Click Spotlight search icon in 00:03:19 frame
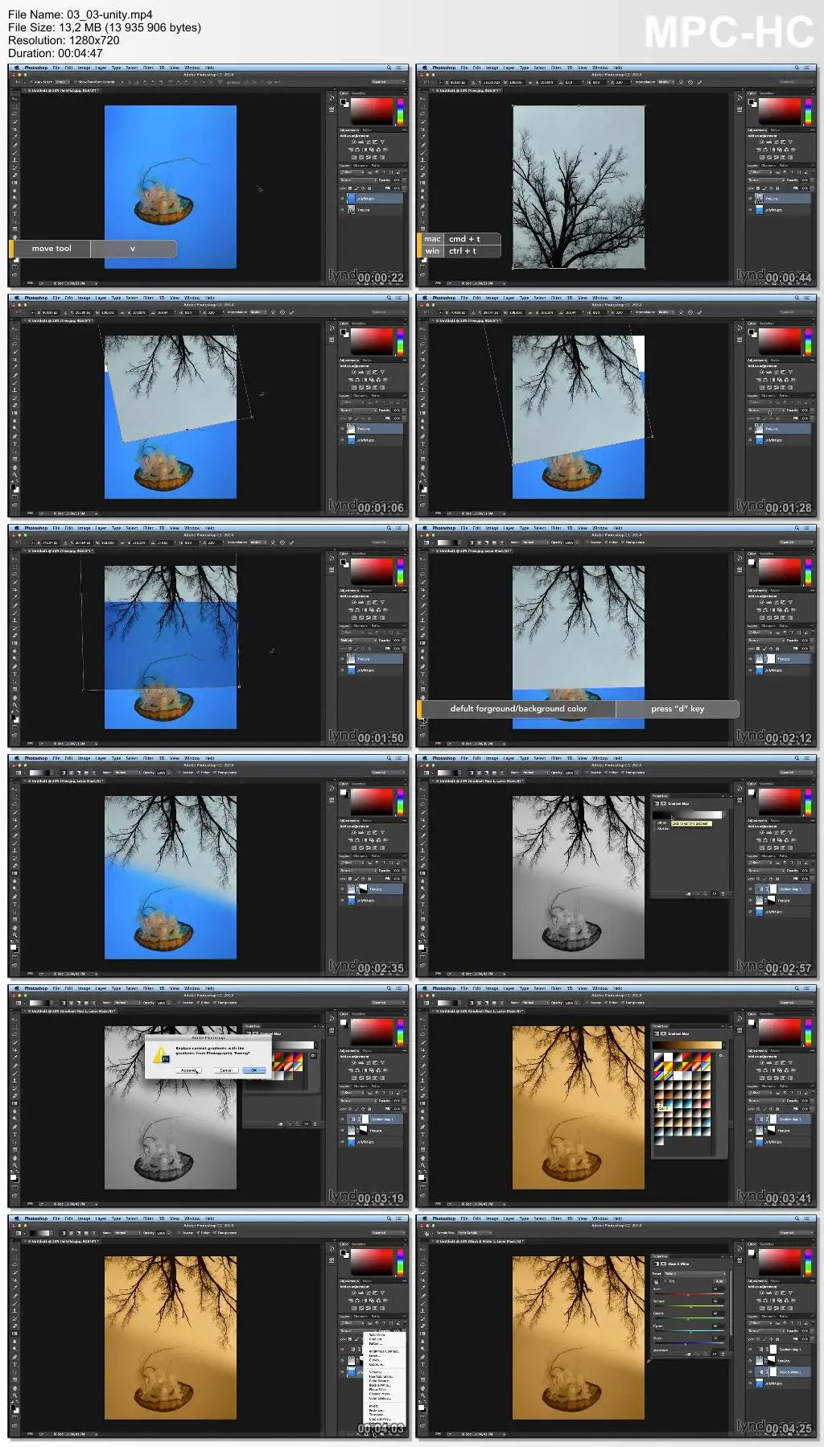Viewport: 824px width, 1447px height. click(389, 988)
